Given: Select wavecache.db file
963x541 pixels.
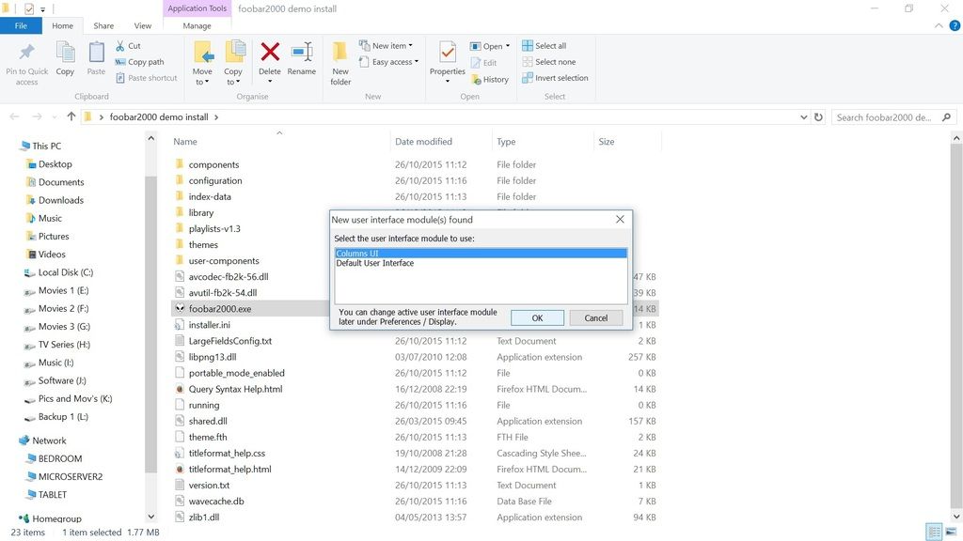Looking at the screenshot, I should coord(216,502).
